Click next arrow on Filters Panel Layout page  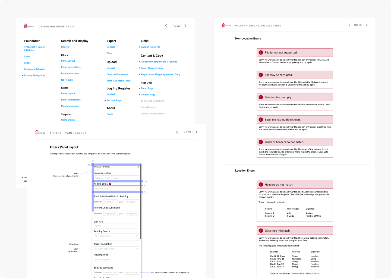click(x=196, y=132)
